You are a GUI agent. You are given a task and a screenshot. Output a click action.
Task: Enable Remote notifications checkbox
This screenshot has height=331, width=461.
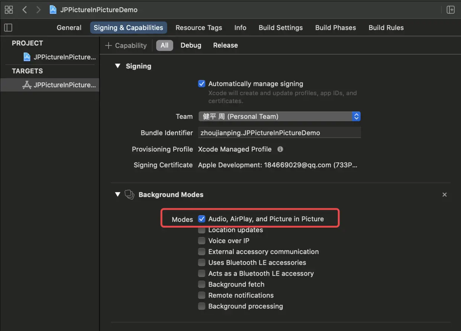[x=202, y=295]
